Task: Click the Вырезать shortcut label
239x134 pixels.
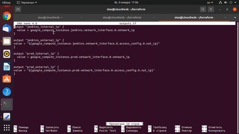Action: pyautogui.click(x=106, y=127)
